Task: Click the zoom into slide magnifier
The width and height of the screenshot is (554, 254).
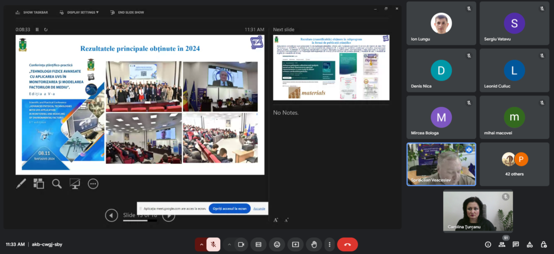Action: click(57, 184)
